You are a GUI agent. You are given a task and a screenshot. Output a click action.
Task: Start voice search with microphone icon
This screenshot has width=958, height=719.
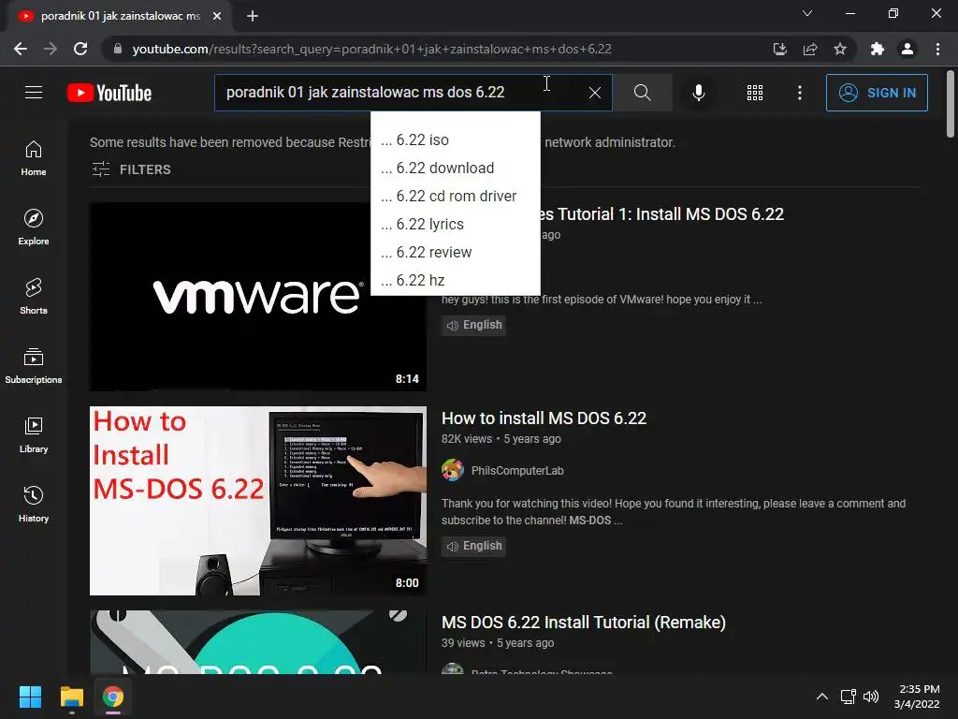pos(698,93)
